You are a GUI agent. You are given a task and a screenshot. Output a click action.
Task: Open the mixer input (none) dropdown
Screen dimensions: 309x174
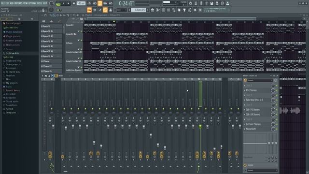click(259, 80)
